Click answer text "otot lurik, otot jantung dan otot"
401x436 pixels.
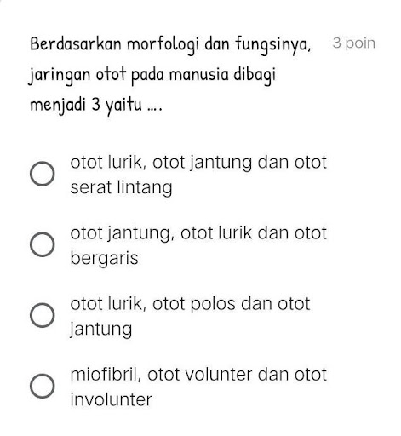tap(198, 163)
